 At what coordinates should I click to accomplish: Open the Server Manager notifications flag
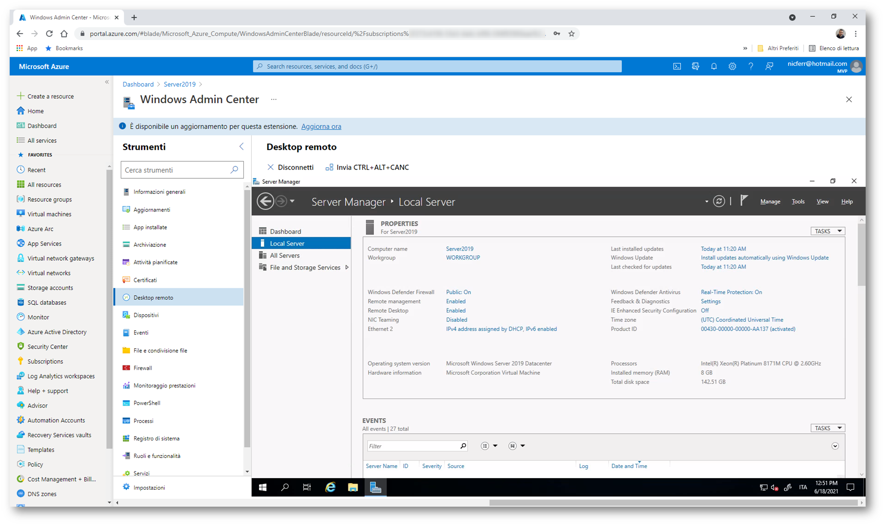(x=743, y=200)
